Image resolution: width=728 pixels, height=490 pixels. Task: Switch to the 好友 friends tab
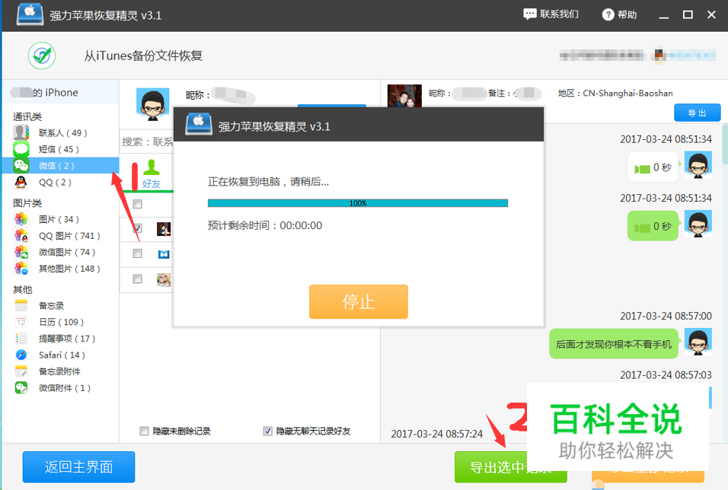click(152, 174)
